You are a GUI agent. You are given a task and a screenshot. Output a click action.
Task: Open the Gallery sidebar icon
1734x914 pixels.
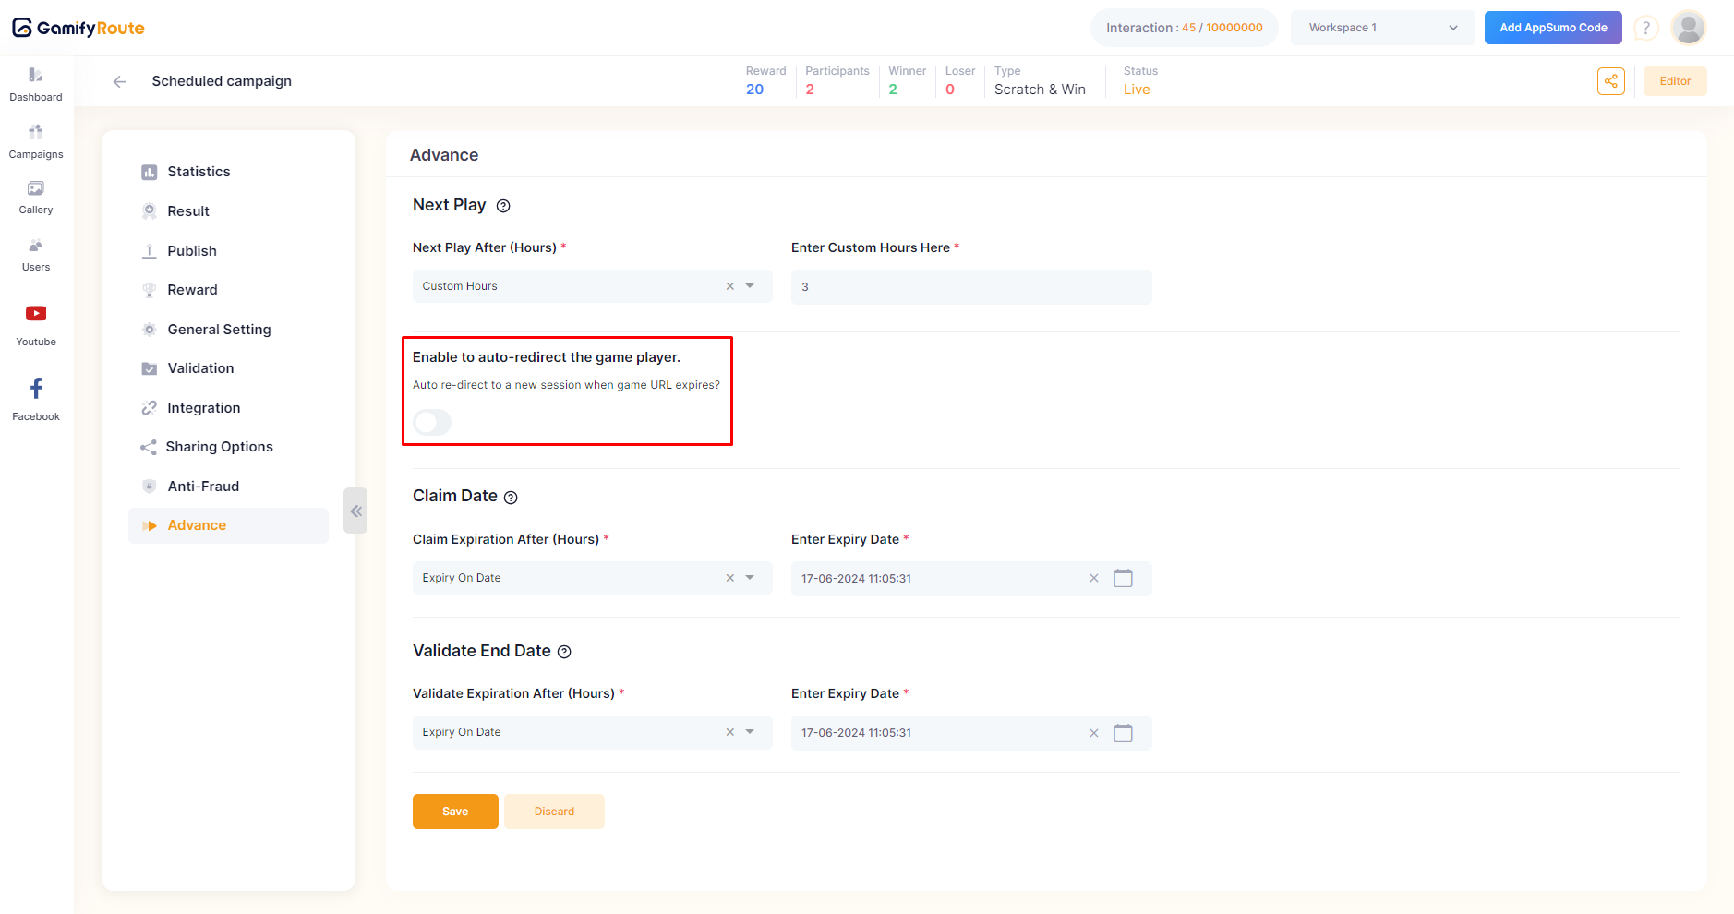36,189
